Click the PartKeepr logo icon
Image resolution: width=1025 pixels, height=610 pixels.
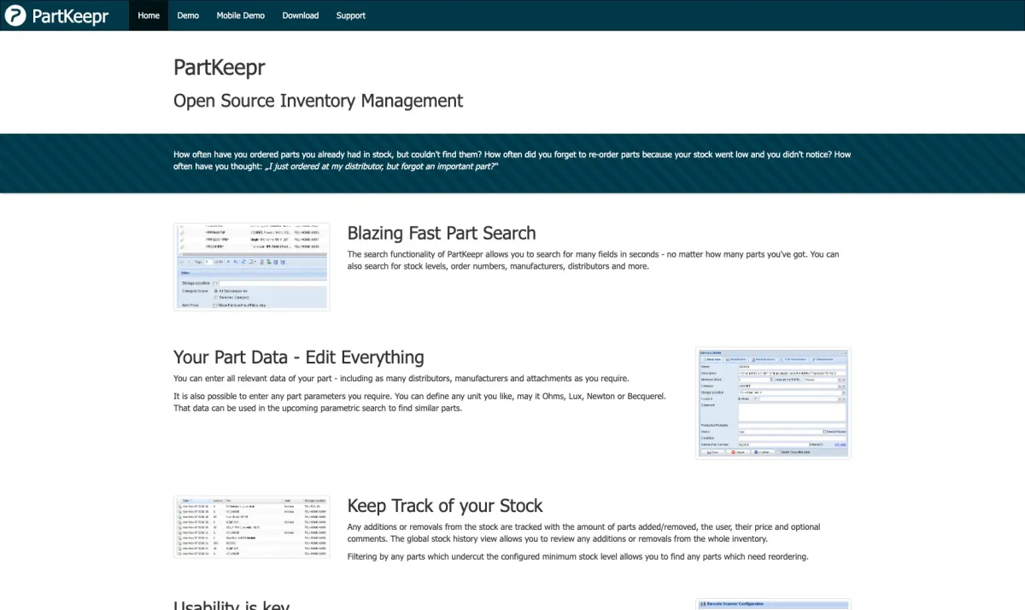(x=15, y=15)
